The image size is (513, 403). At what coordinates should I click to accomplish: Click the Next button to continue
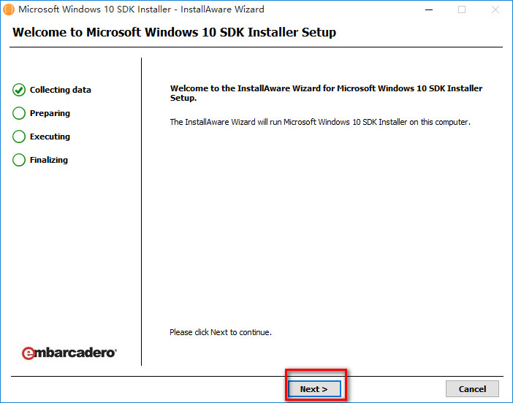[x=314, y=389]
